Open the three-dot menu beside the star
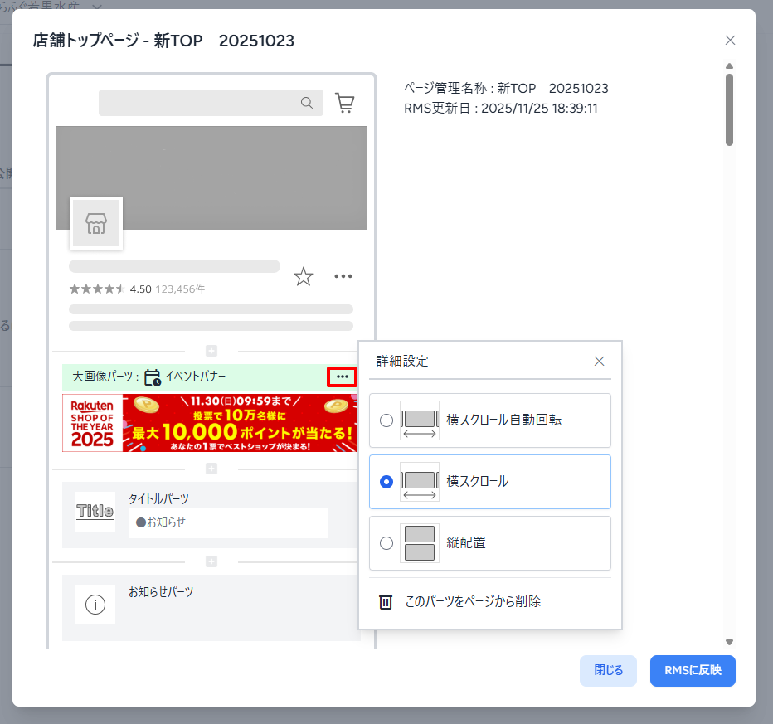The width and height of the screenshot is (773, 724). pyautogui.click(x=343, y=276)
